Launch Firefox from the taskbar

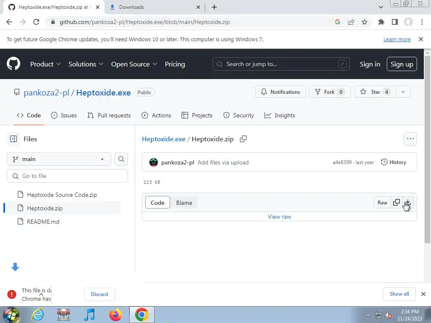point(115,315)
